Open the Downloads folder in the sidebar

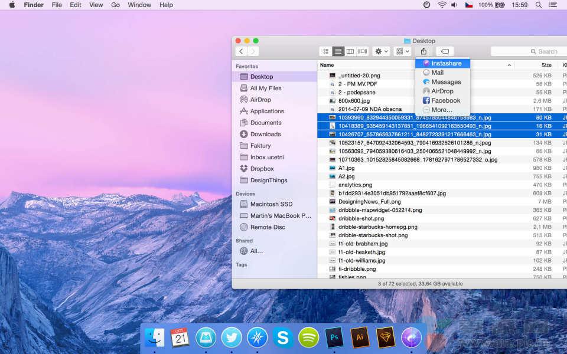pyautogui.click(x=265, y=134)
